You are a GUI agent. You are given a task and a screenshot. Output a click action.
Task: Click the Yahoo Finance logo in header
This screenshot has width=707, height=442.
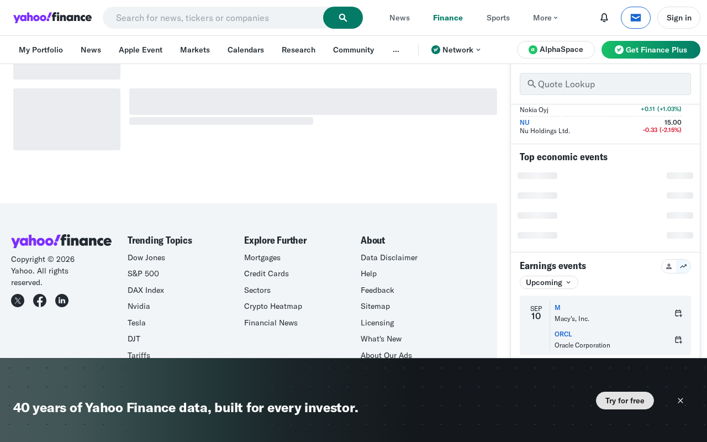[52, 18]
